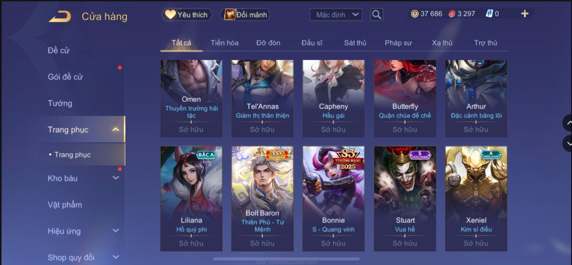Select the Tướng menu item

[x=60, y=103]
